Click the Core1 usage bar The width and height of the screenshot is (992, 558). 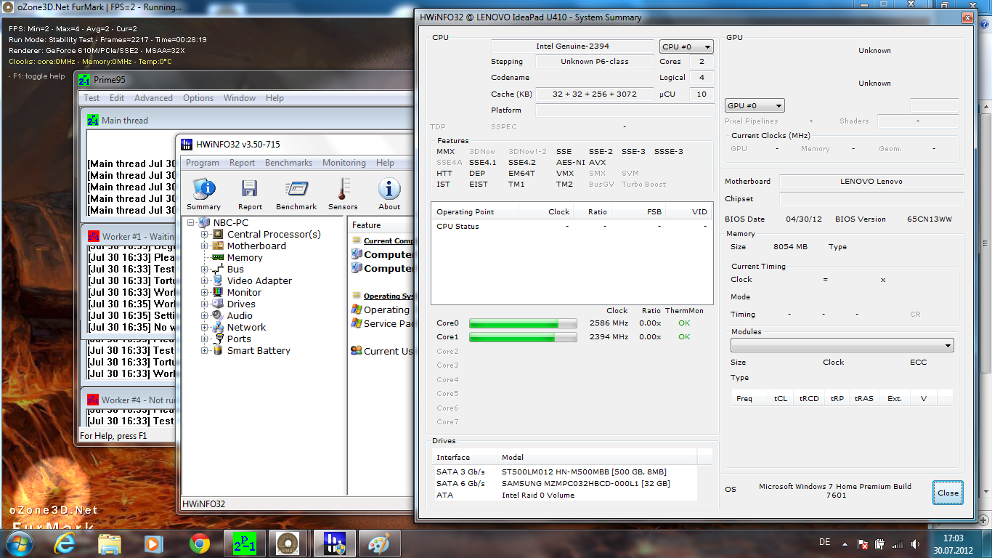523,337
